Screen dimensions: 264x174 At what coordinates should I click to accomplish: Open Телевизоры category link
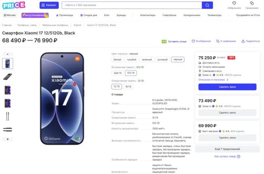point(214,15)
